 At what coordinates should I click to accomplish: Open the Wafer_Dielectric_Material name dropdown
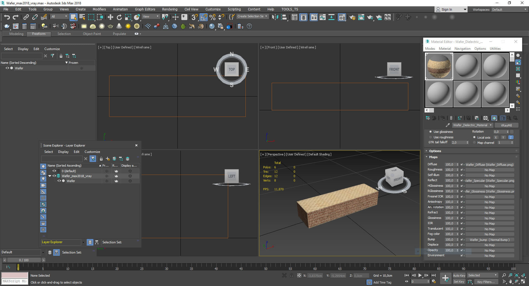click(490, 125)
